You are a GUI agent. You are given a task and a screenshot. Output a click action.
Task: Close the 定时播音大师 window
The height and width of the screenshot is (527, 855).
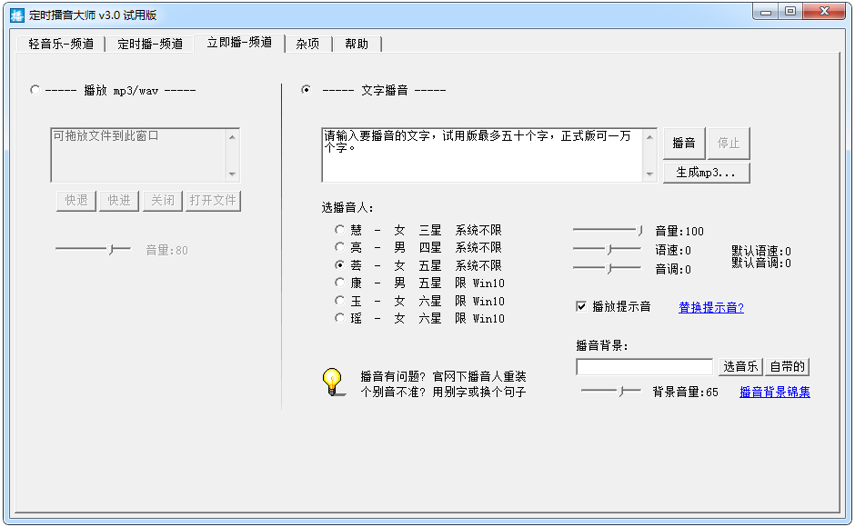coord(825,12)
